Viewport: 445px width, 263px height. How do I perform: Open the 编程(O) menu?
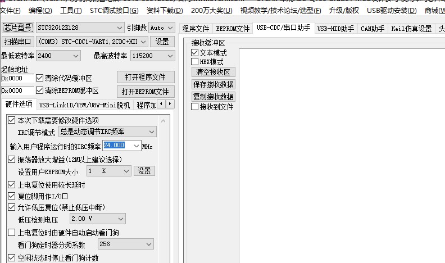[x=40, y=11]
